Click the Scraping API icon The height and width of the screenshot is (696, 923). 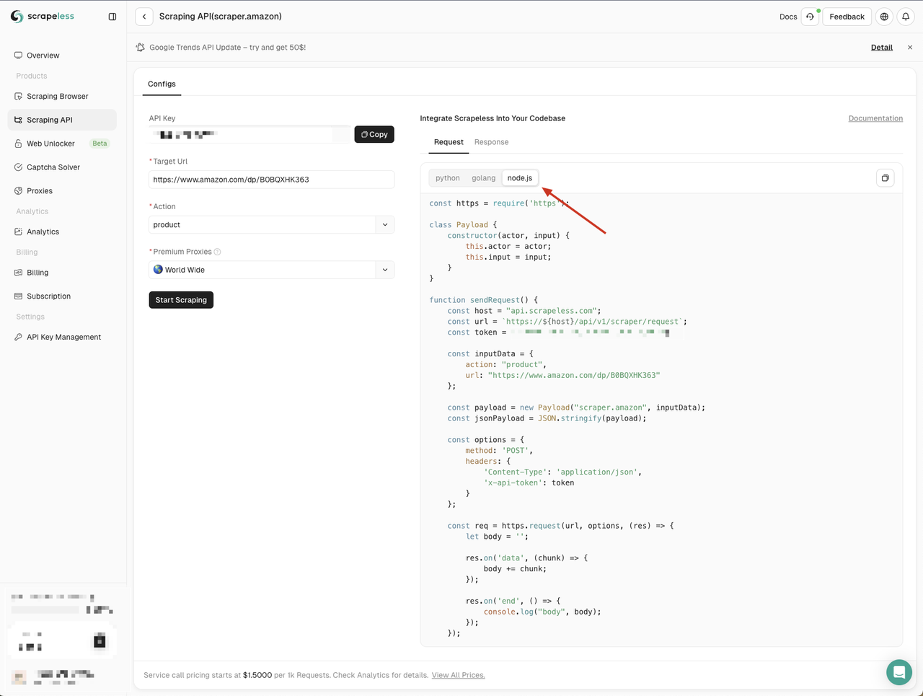click(x=18, y=120)
